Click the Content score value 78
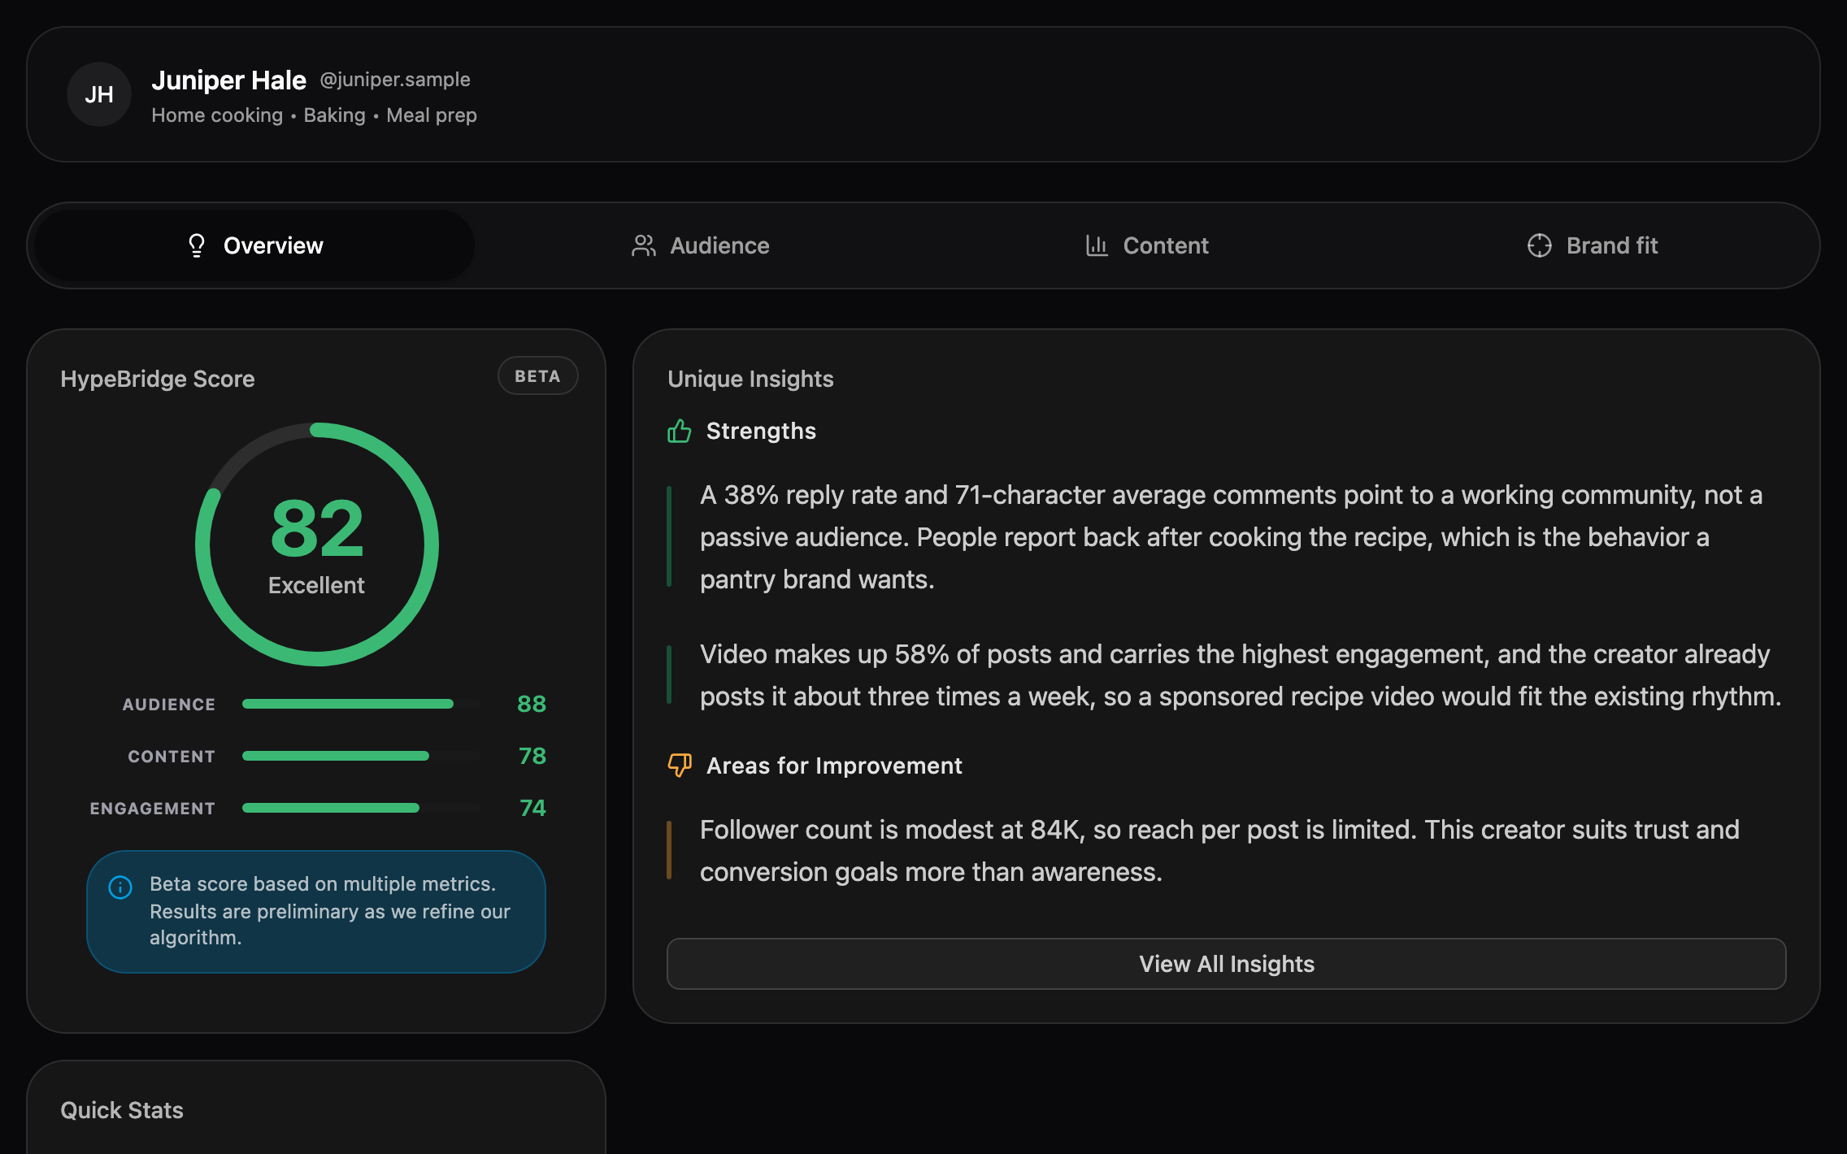Image resolution: width=1847 pixels, height=1154 pixels. click(x=532, y=756)
